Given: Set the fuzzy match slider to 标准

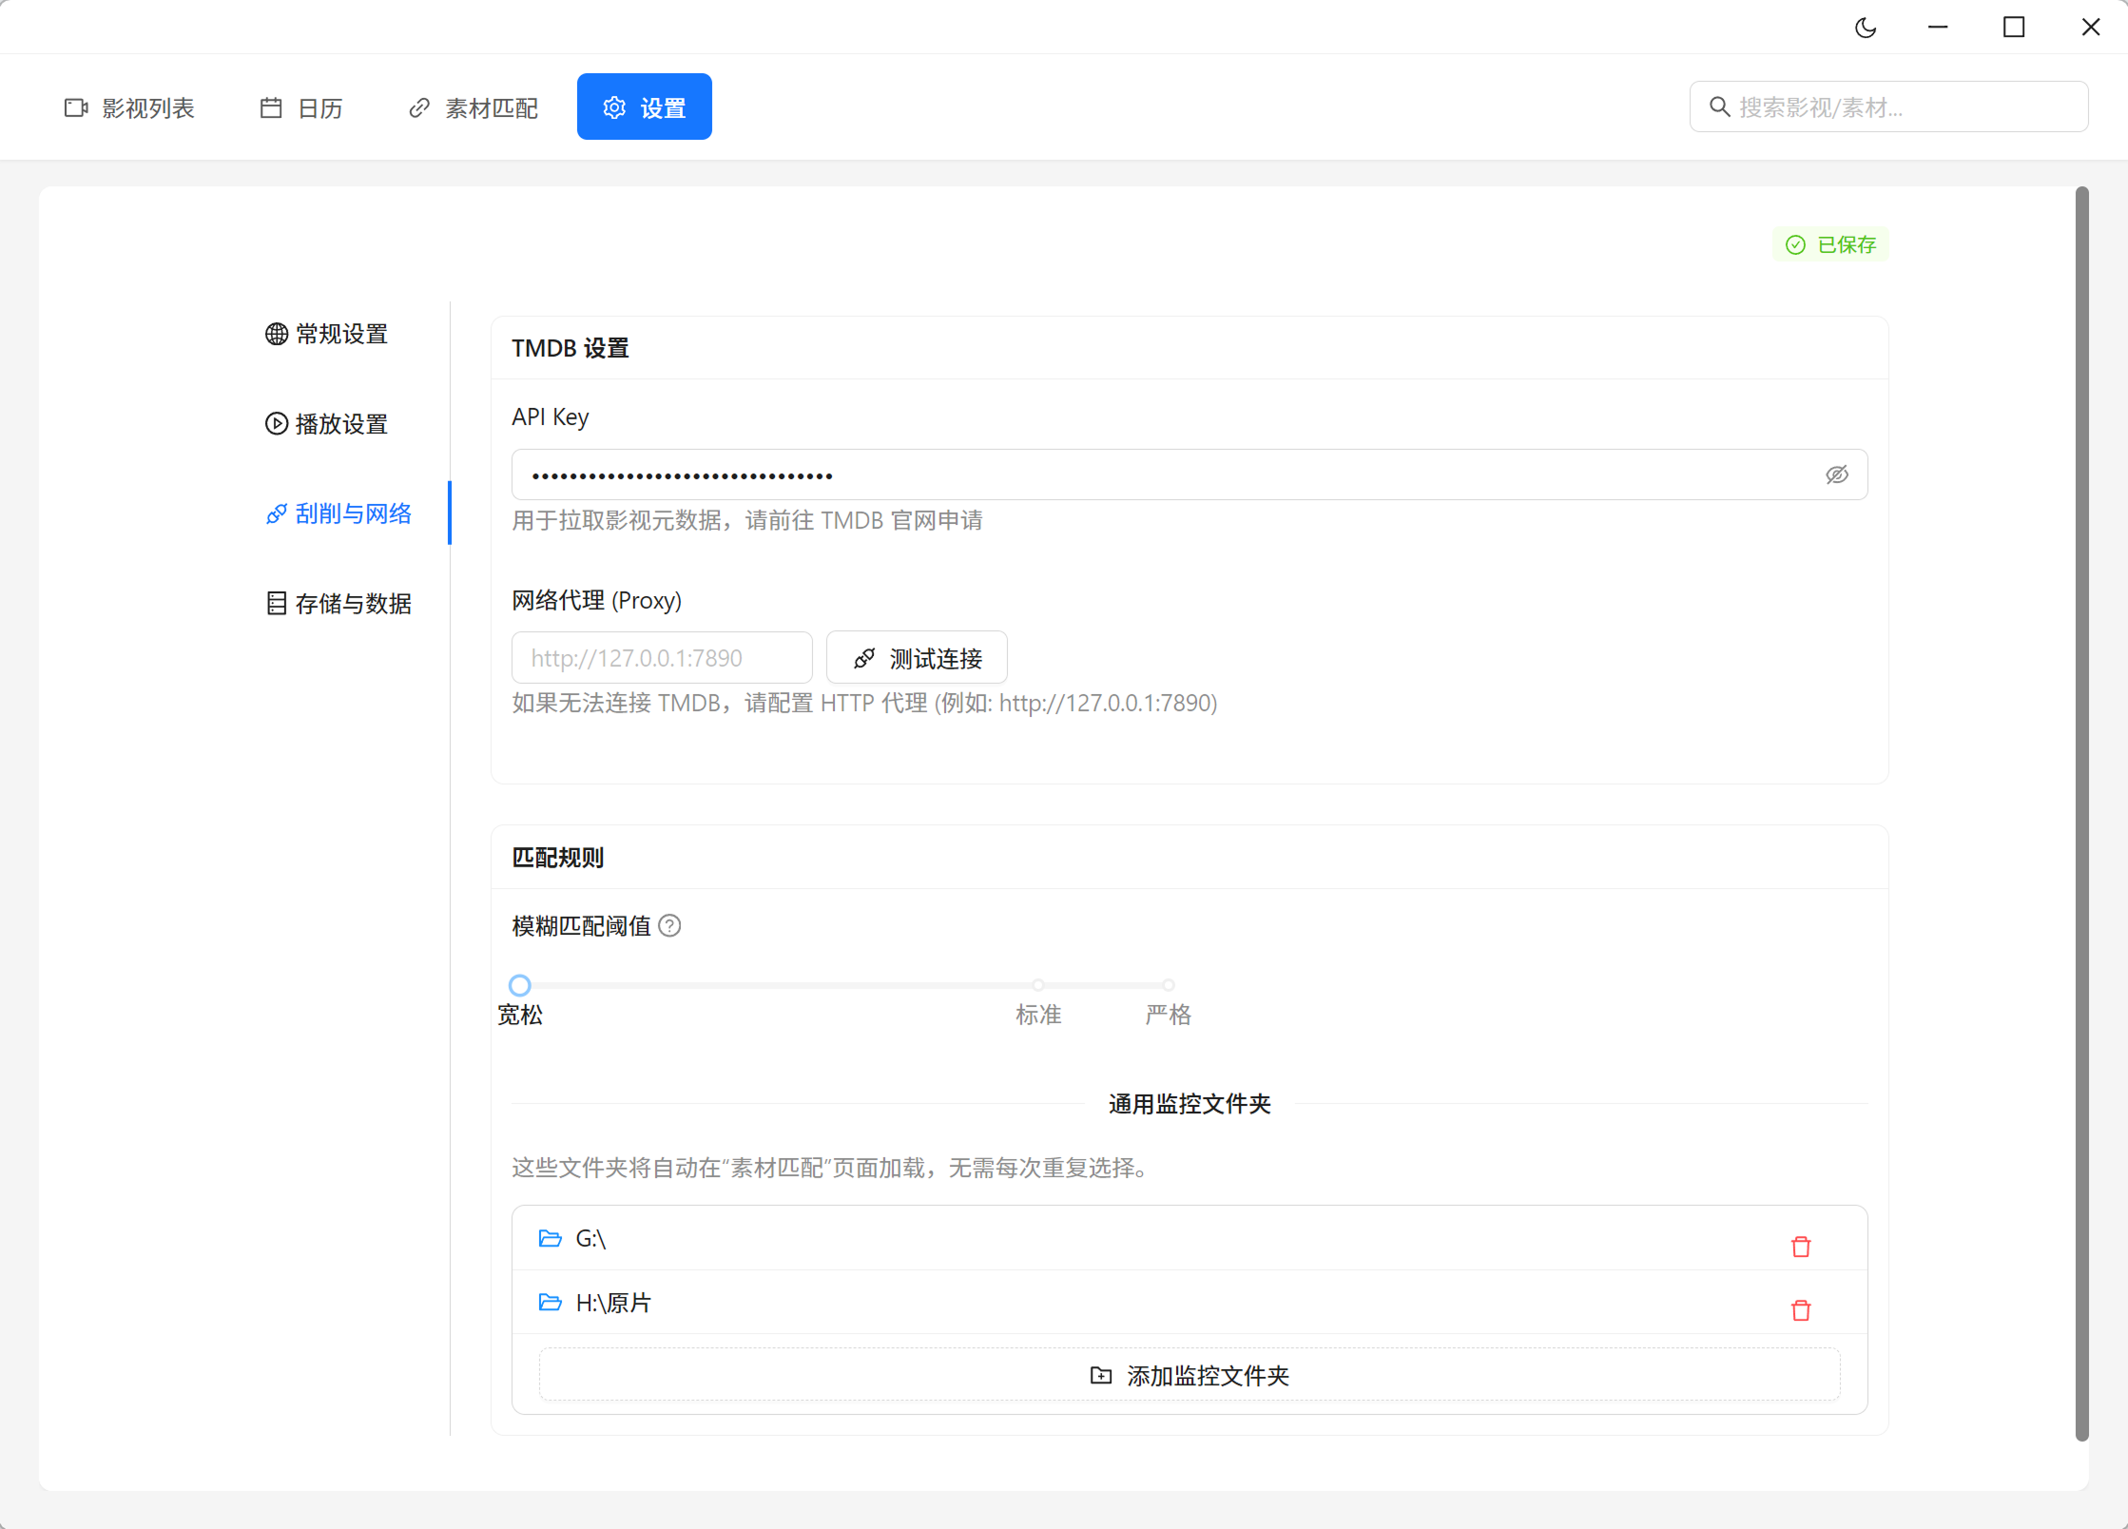Looking at the screenshot, I should click(x=1038, y=985).
